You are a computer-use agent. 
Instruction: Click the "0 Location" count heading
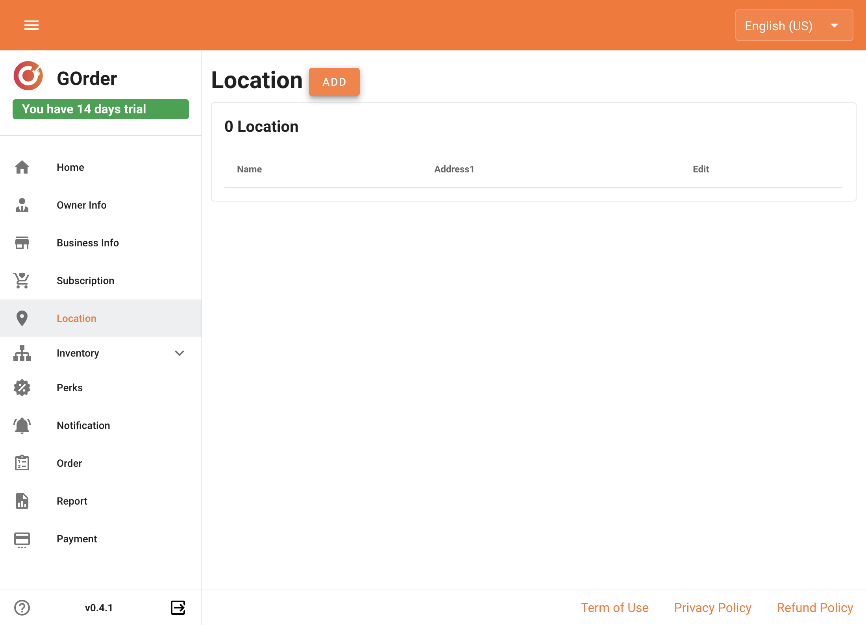(261, 127)
